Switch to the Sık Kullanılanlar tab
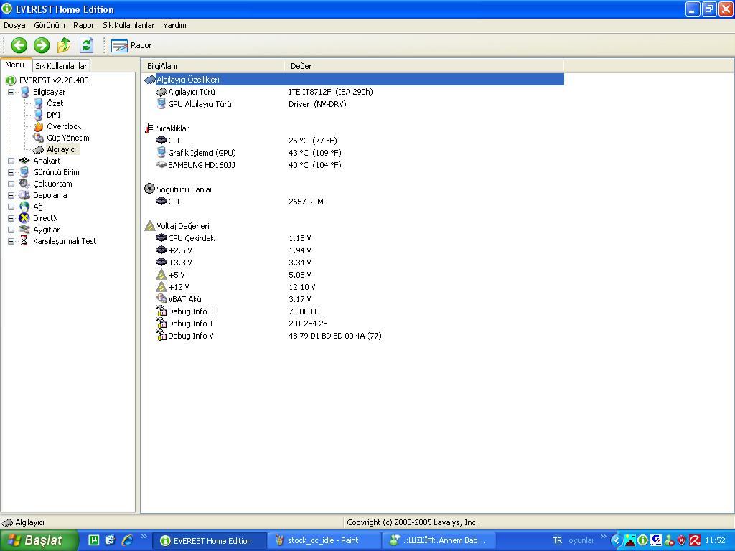Screen dimensions: 735x551 point(61,65)
